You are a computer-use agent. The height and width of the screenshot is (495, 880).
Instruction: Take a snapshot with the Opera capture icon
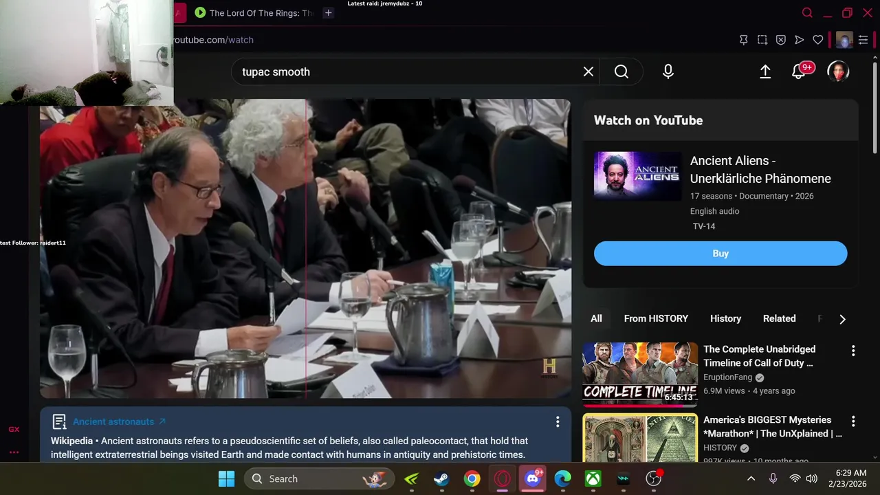coord(762,40)
